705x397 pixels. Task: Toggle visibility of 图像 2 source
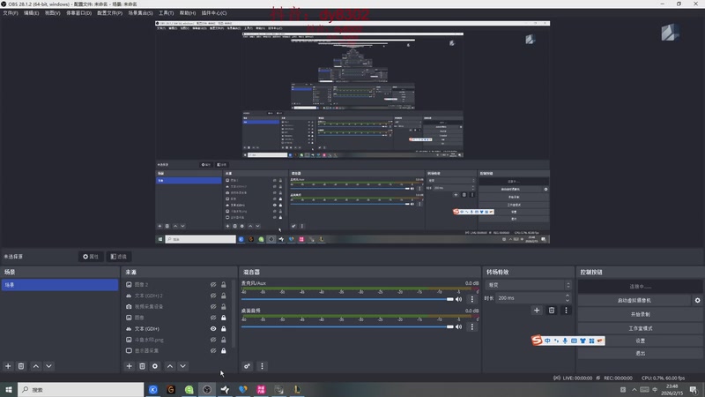[x=213, y=284]
